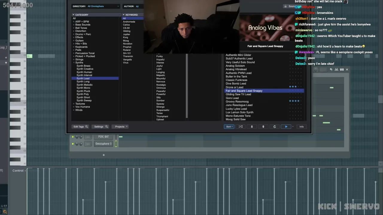383x215 pixels.
Task: Select the Omnisphere 3 channel LED
Action: click(x=116, y=144)
